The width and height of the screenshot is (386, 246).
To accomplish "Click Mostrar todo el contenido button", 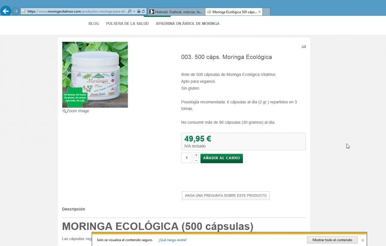I will coord(332,240).
